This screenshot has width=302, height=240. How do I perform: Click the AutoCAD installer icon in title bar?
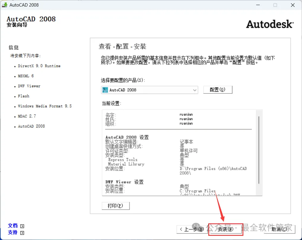click(x=4, y=5)
